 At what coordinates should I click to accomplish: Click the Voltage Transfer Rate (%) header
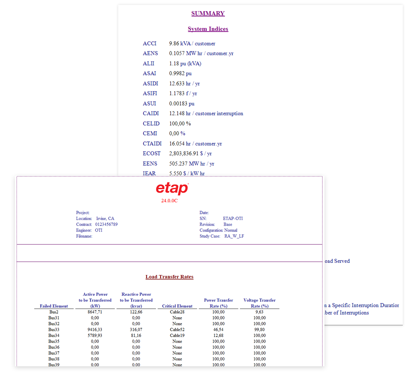tap(259, 303)
